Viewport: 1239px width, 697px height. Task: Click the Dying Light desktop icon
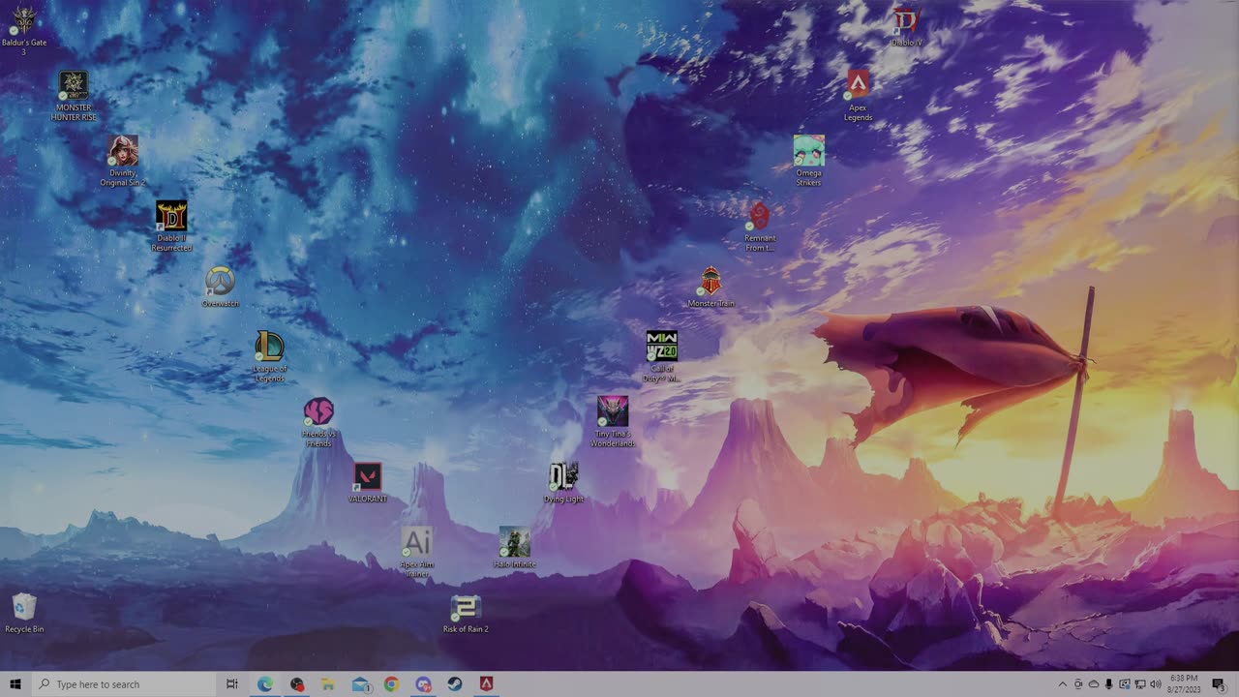coord(563,483)
